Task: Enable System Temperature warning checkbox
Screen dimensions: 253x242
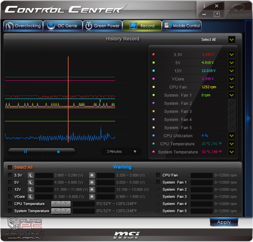Action: (x=10, y=211)
